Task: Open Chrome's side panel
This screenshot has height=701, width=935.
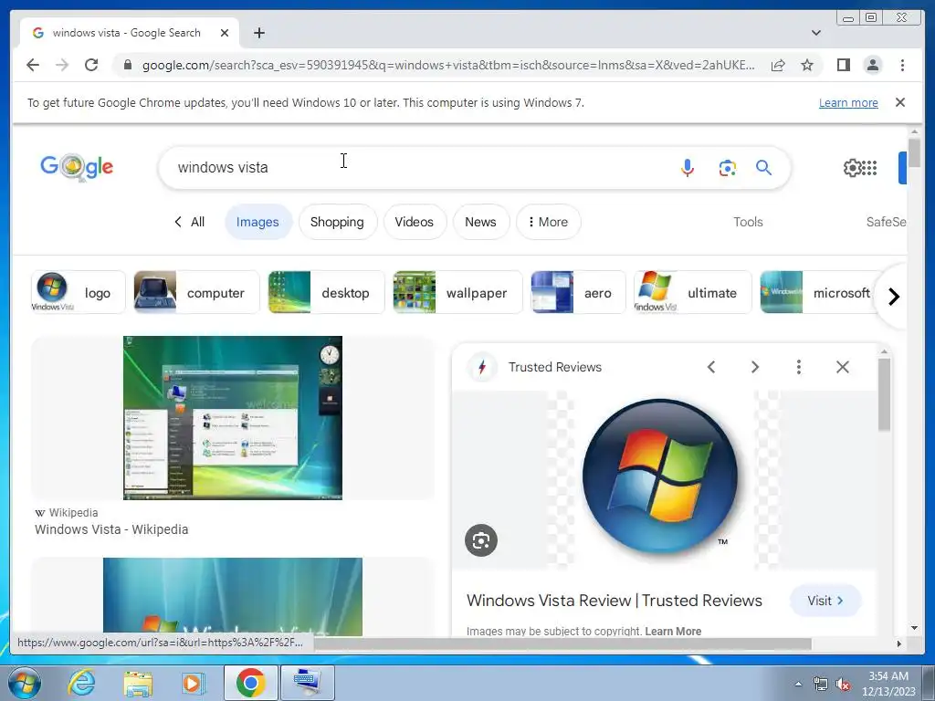Action: tap(843, 65)
